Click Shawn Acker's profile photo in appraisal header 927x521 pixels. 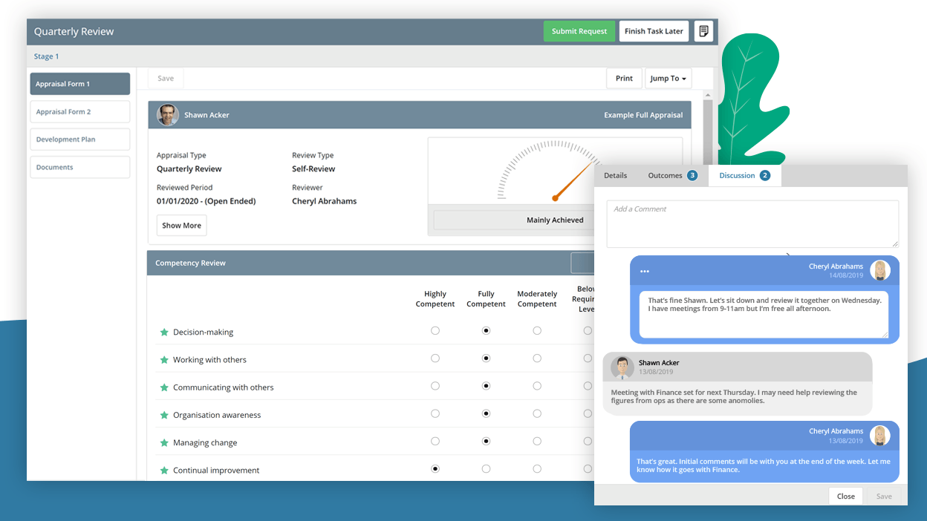(168, 115)
